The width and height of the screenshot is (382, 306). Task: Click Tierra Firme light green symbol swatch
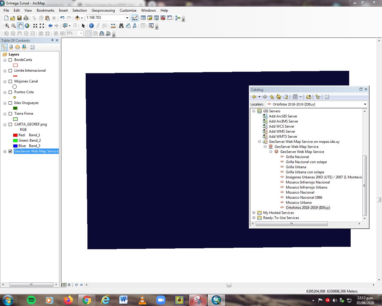(15, 119)
